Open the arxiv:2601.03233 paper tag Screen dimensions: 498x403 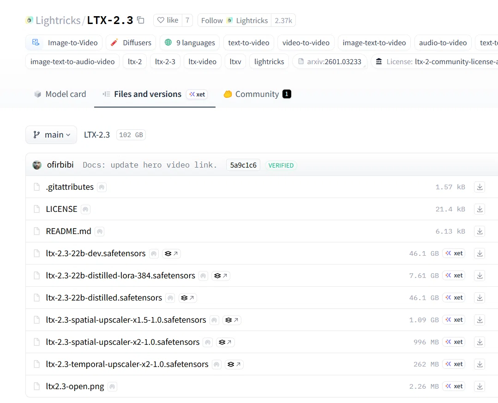tap(330, 61)
